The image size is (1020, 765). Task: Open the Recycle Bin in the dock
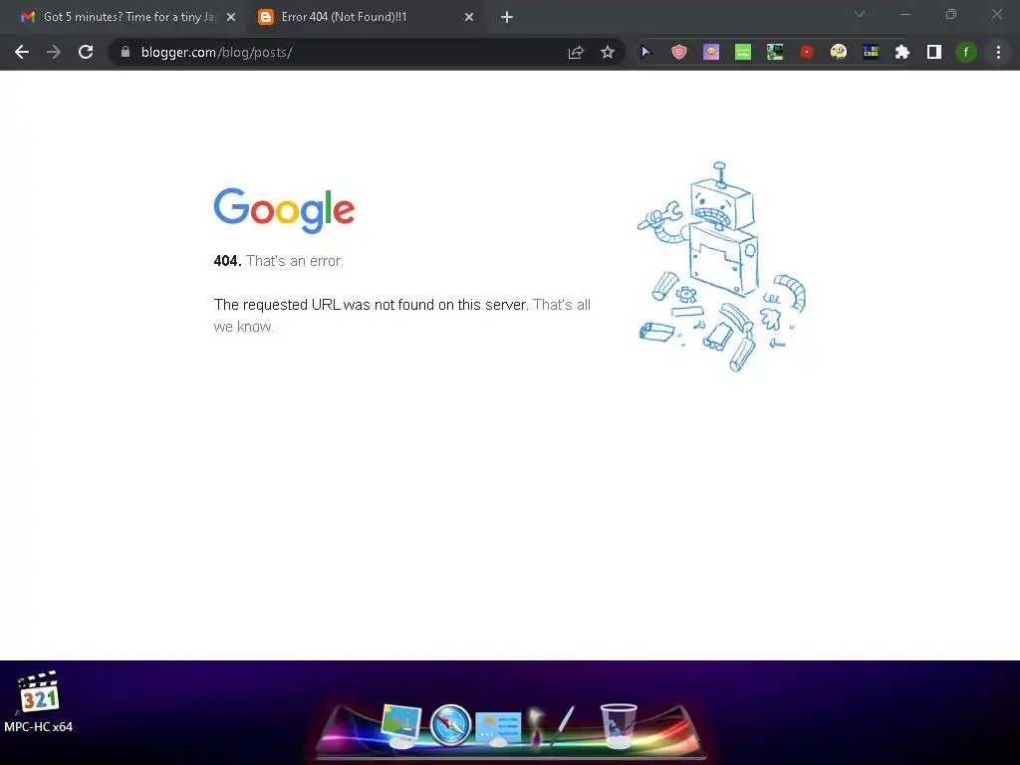[618, 725]
